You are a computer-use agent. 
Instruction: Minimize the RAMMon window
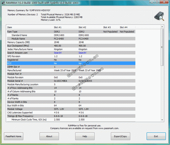152,2
